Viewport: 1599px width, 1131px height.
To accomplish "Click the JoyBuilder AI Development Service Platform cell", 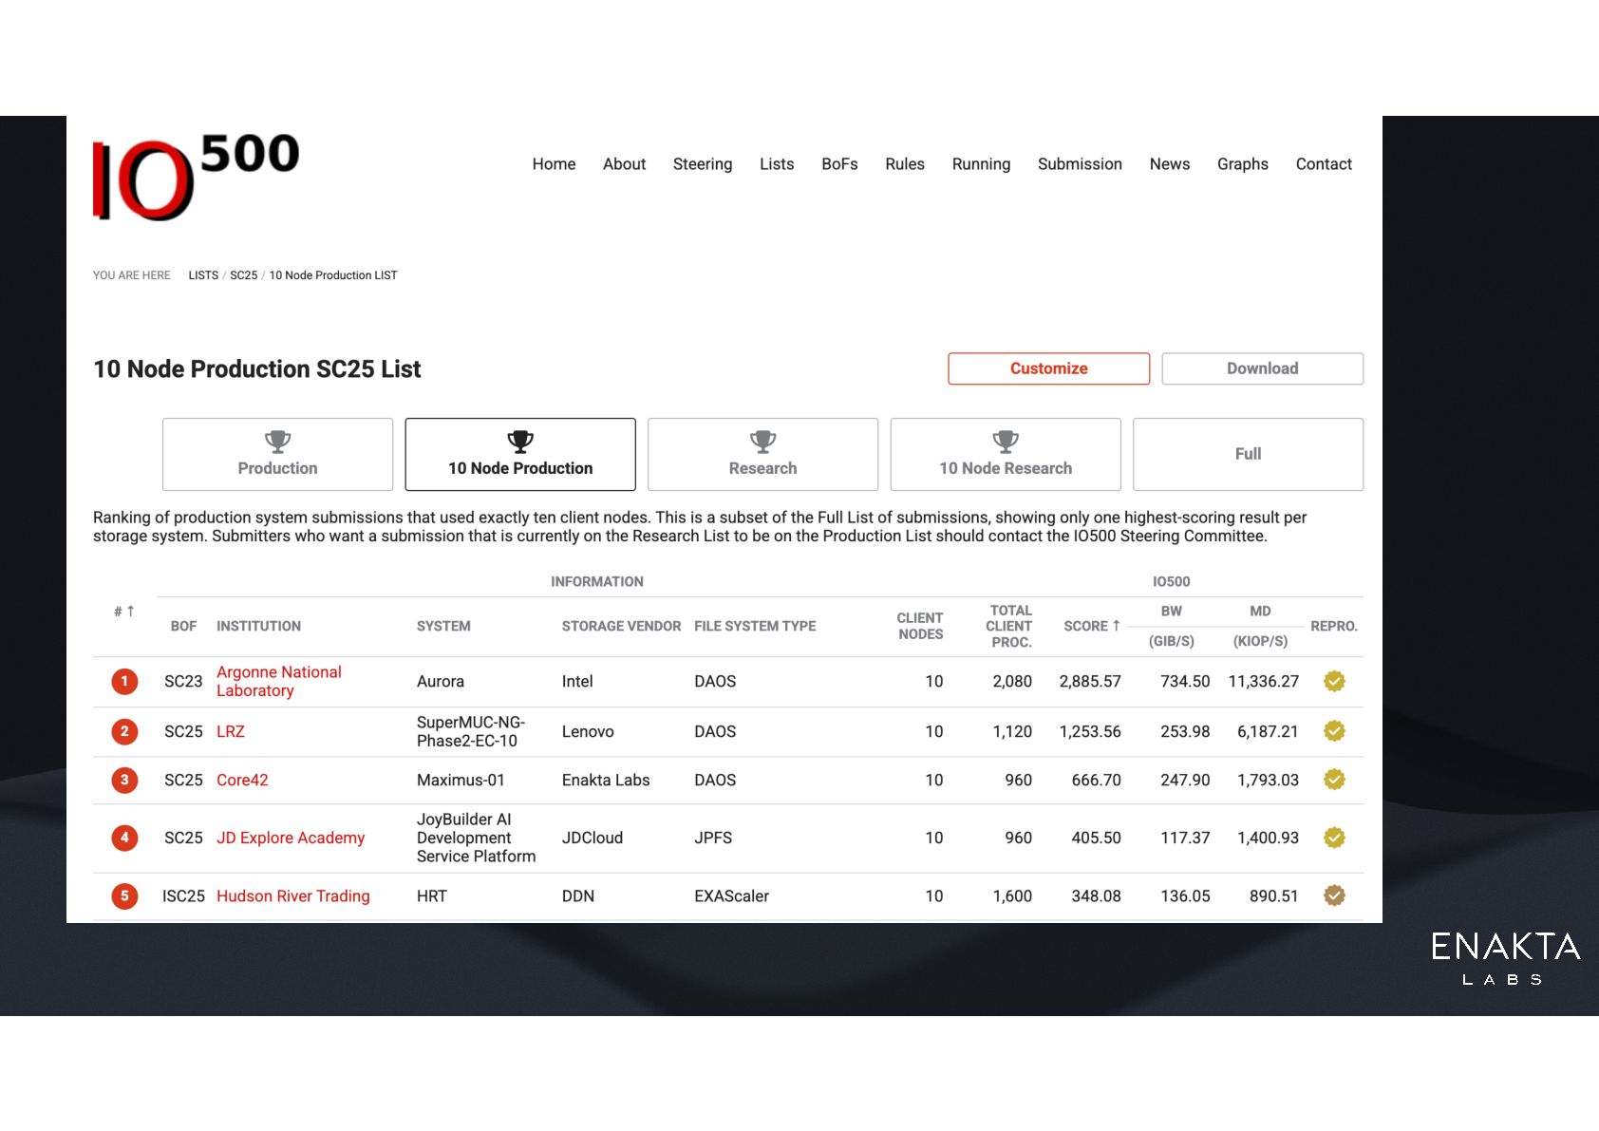I will pos(476,838).
